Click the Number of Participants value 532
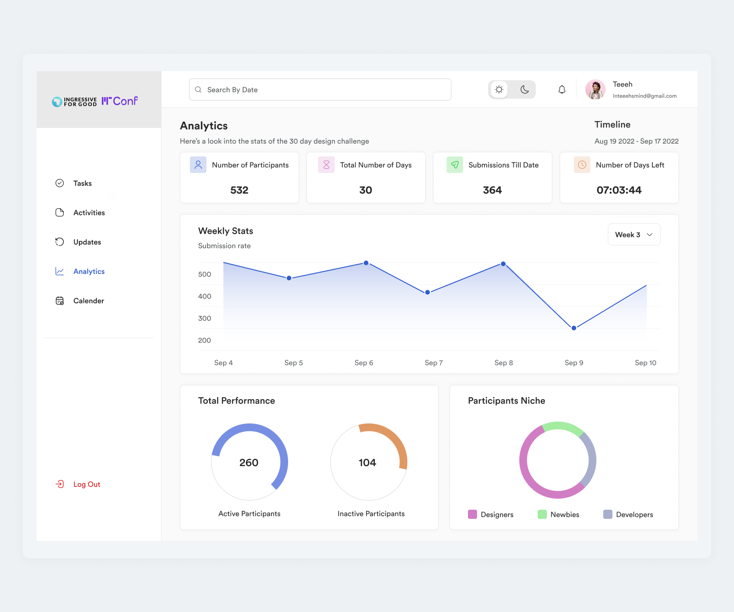Viewport: 734px width, 612px height. pos(239,190)
